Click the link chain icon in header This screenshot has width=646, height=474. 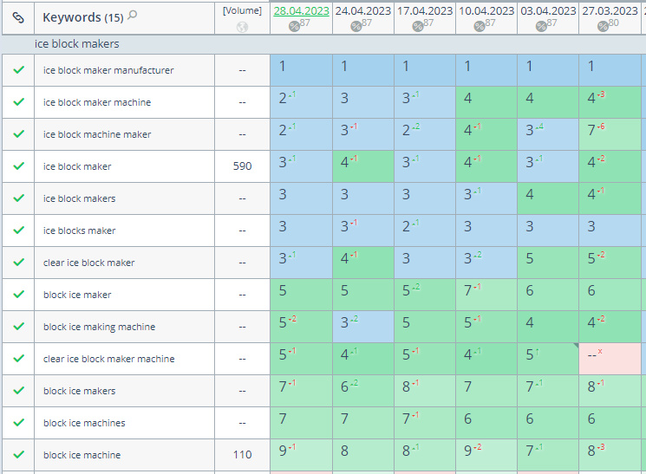(17, 16)
